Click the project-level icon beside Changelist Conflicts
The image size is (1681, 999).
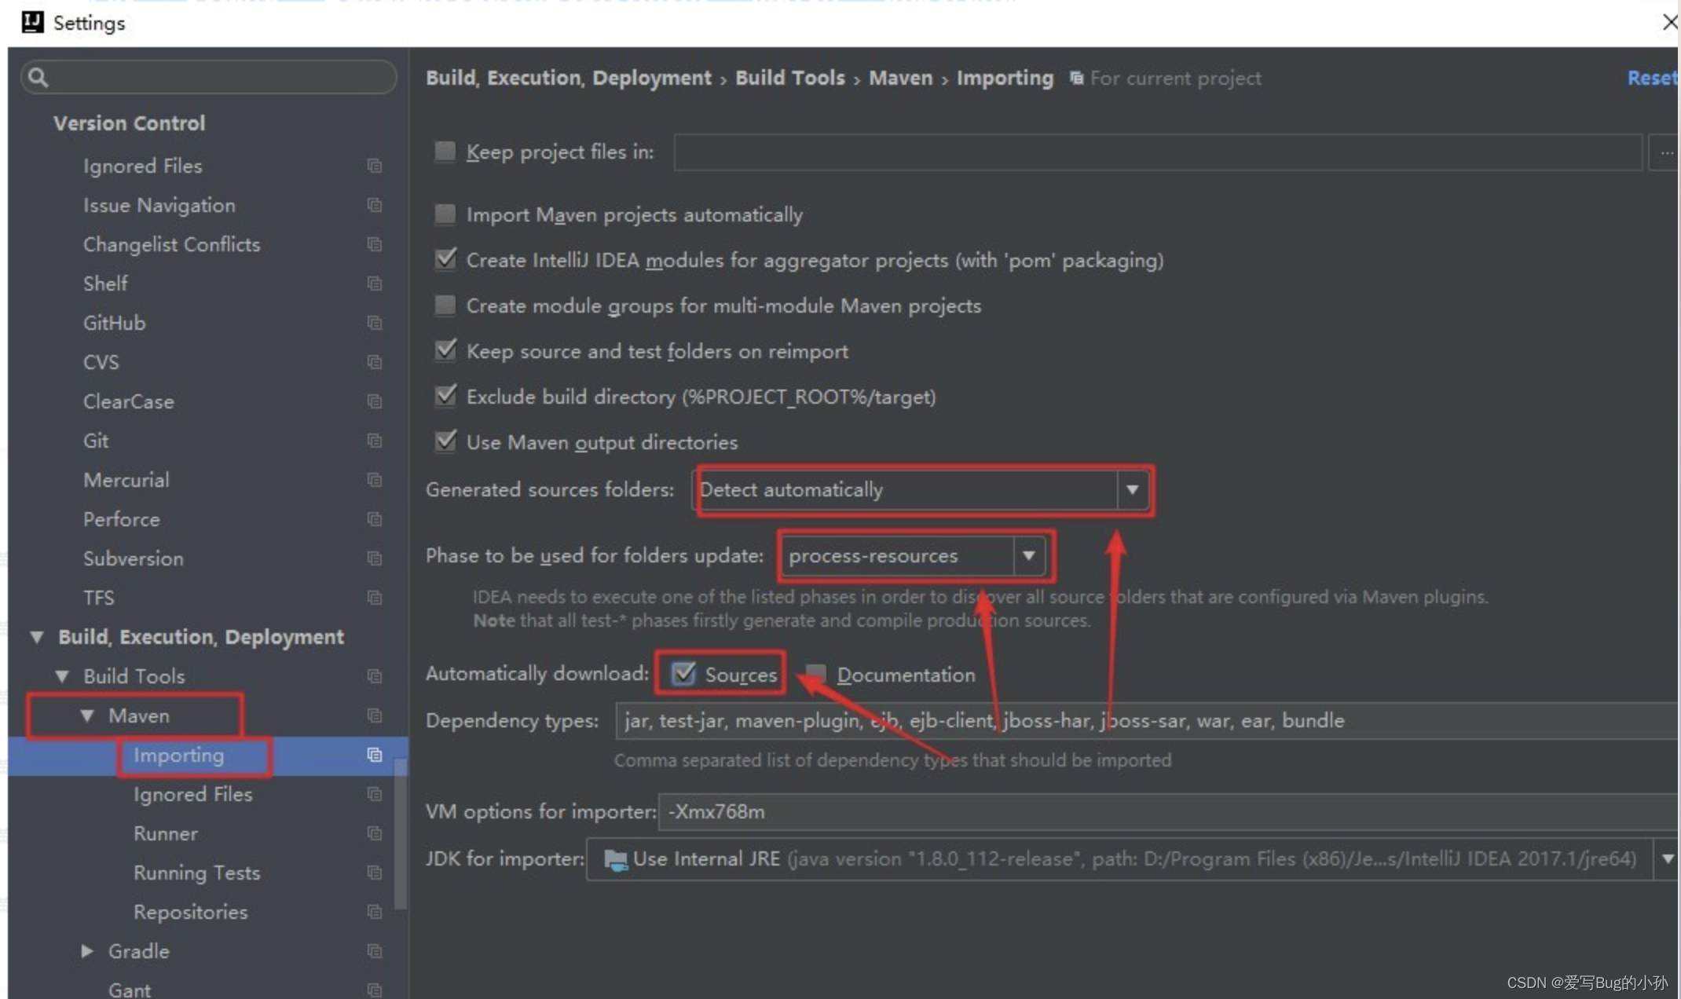click(375, 244)
